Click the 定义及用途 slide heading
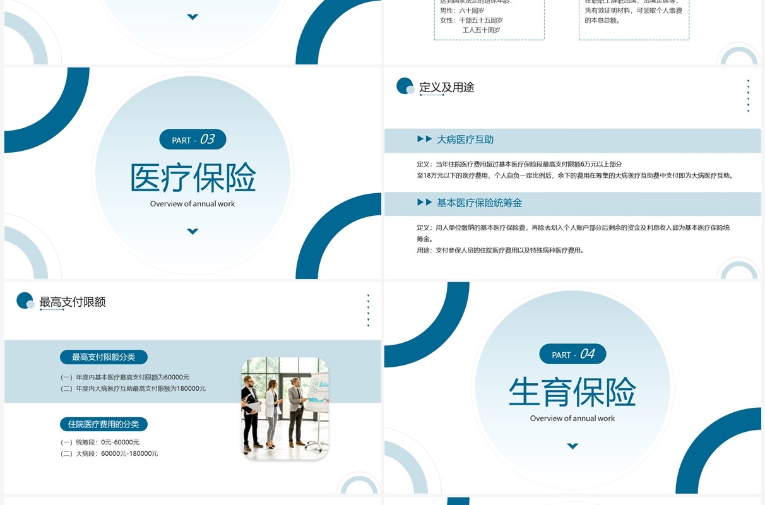The image size is (765, 505). click(447, 87)
